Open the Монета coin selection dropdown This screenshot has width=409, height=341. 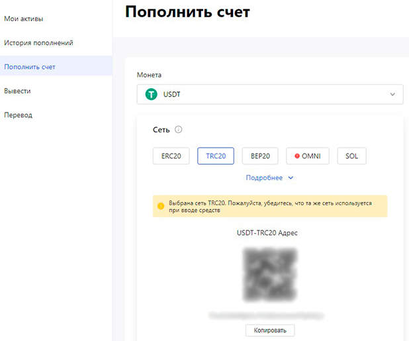pyautogui.click(x=269, y=94)
